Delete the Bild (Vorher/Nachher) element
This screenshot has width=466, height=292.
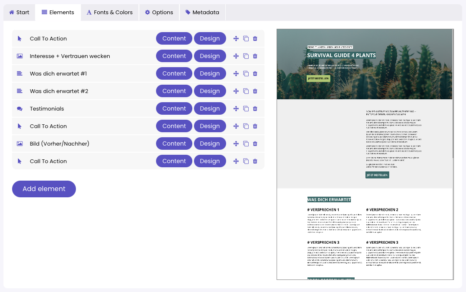255,144
